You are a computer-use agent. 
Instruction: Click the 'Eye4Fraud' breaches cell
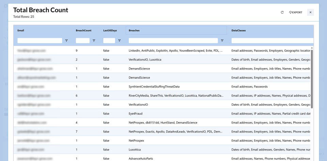pyautogui.click(x=136, y=114)
